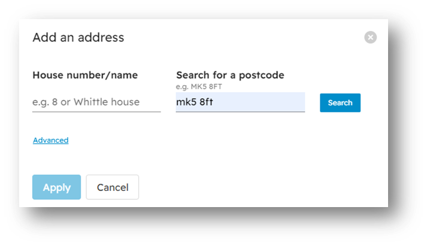This screenshot has height=246, width=427.
Task: Expand the Advanced address entry options
Action: (x=51, y=140)
